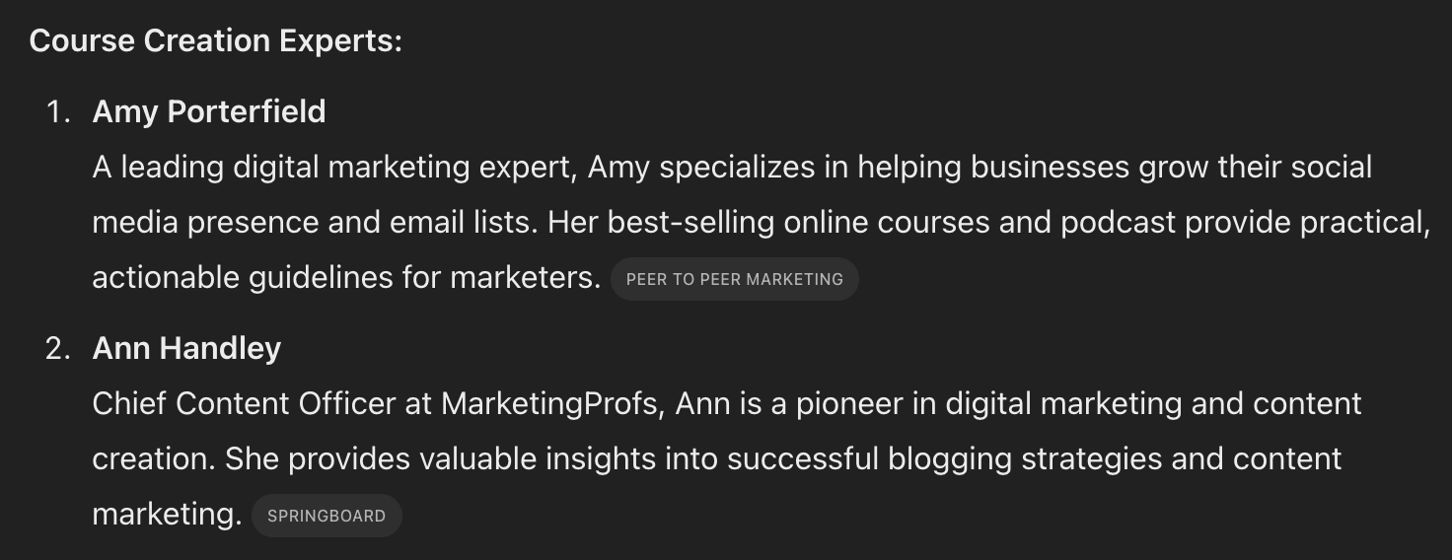Click the phrase Chief Content Officer

coord(244,403)
